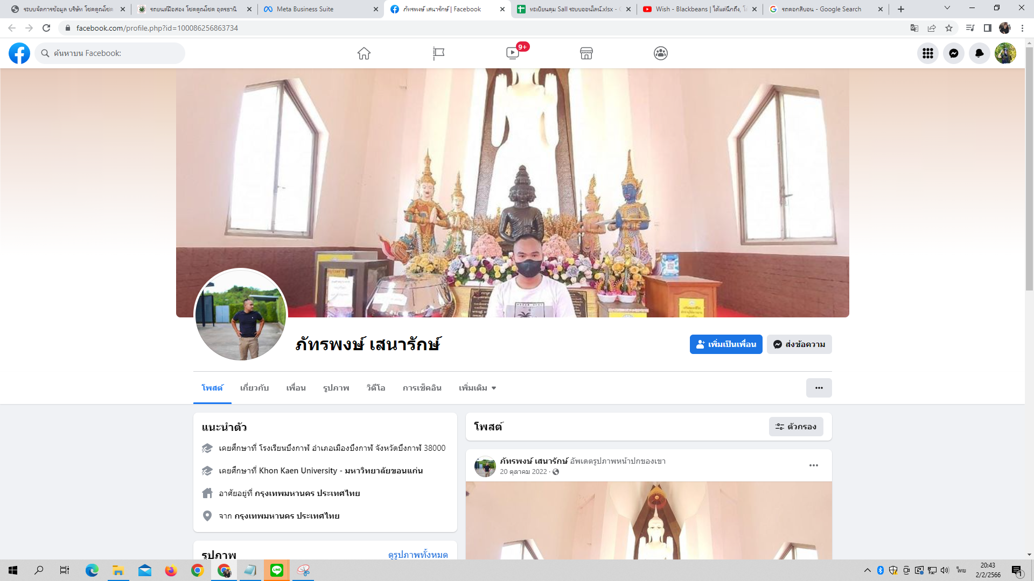Open the Pages flag icon
This screenshot has height=581, width=1034.
coord(438,53)
